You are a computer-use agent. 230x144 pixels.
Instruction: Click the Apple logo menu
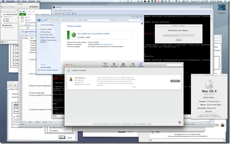click(x=3, y=1)
